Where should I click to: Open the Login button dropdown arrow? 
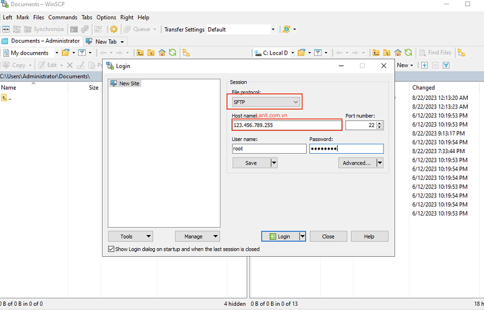click(x=302, y=237)
